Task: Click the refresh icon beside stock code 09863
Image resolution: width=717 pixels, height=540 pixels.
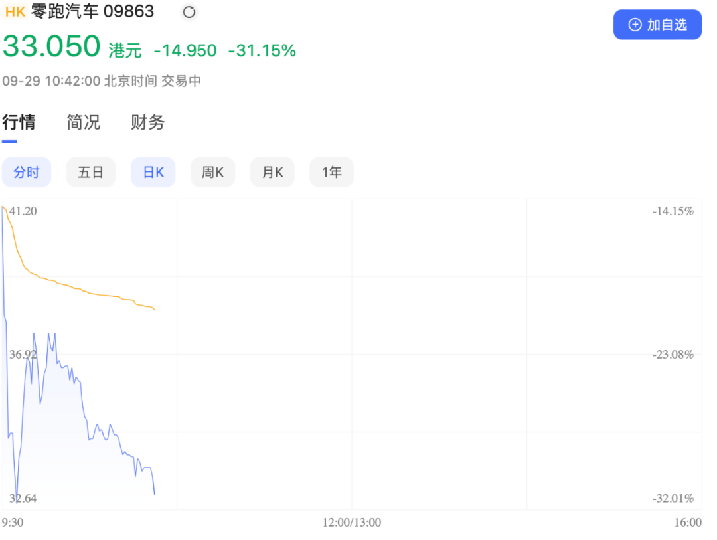Action: [189, 12]
